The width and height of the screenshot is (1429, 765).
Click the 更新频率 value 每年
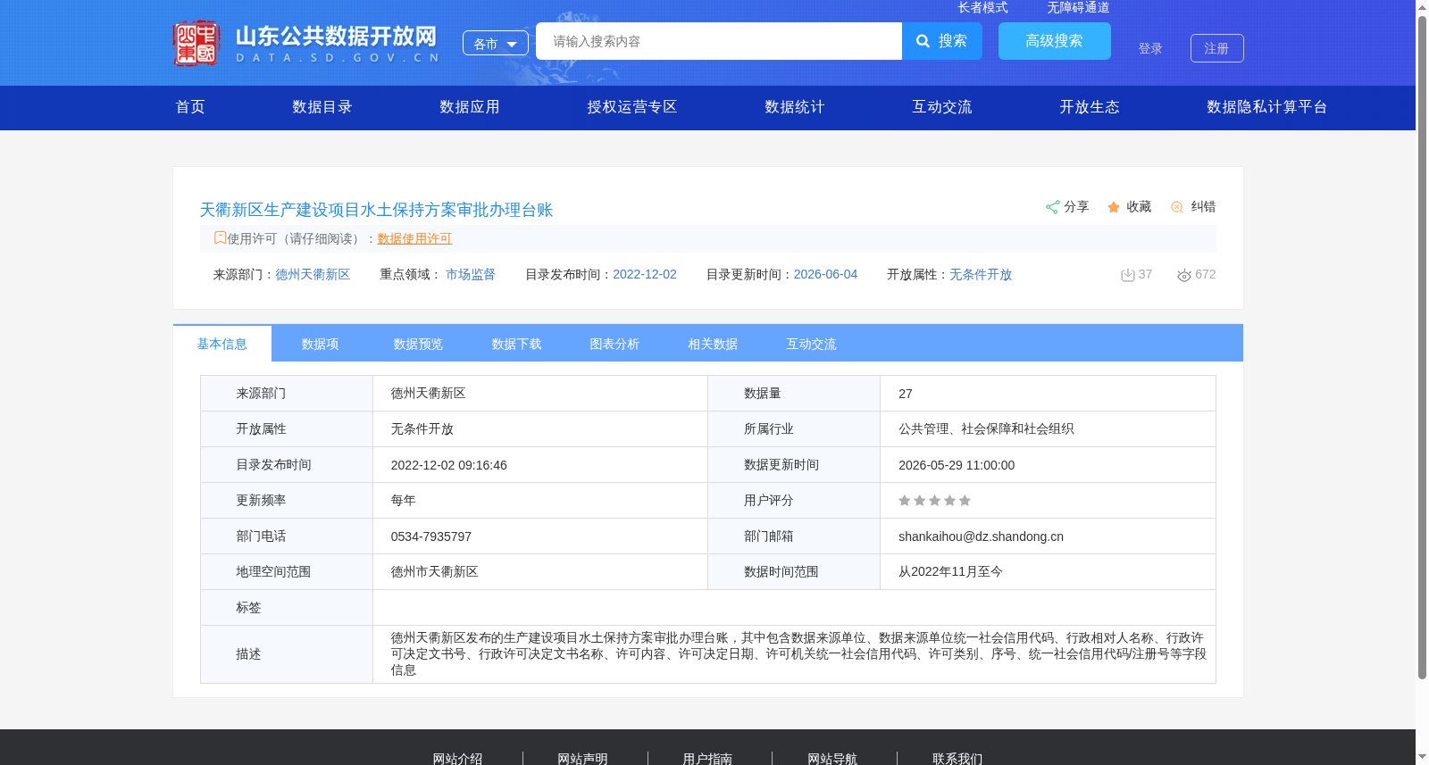pos(404,501)
